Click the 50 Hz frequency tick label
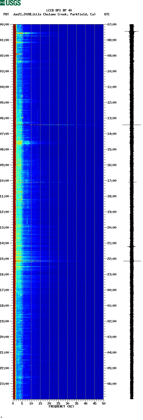 click(x=104, y=404)
